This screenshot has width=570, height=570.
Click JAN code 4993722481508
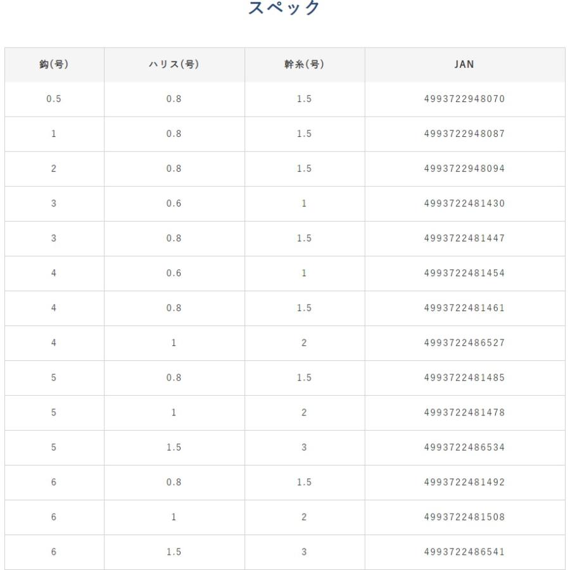point(464,517)
